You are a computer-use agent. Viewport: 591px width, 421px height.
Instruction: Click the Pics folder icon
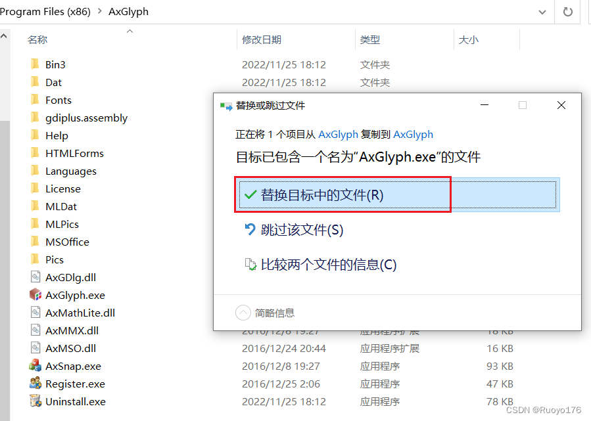click(x=35, y=259)
